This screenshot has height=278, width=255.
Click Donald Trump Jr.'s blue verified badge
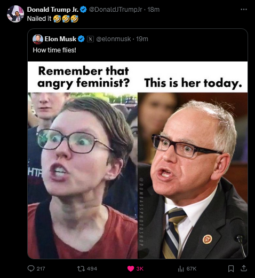[x=83, y=9]
